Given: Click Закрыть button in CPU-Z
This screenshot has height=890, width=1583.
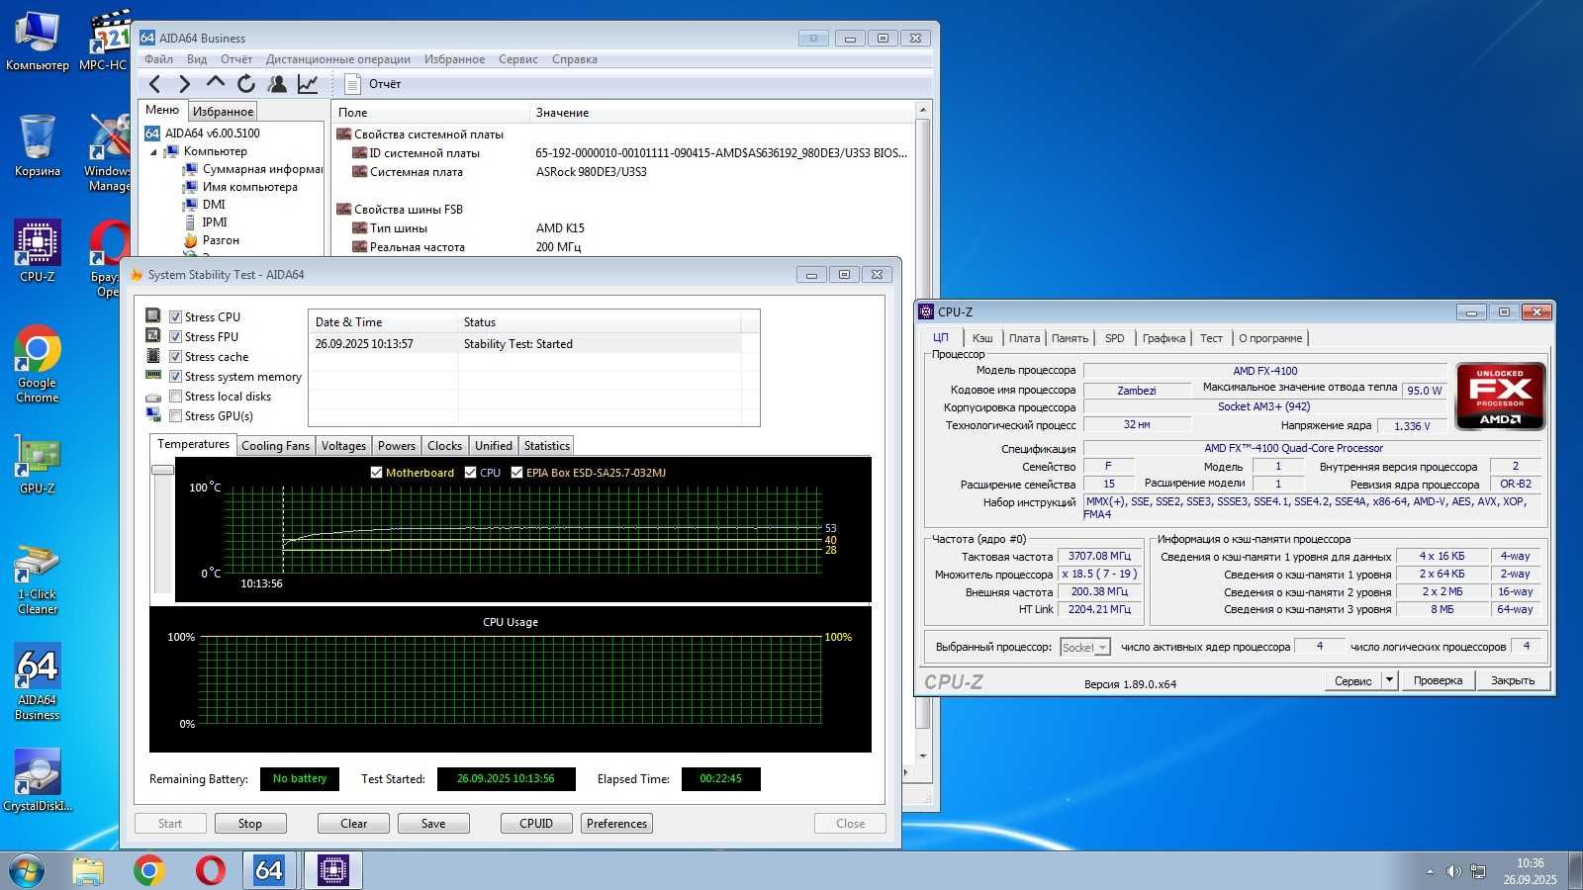Looking at the screenshot, I should 1513,680.
